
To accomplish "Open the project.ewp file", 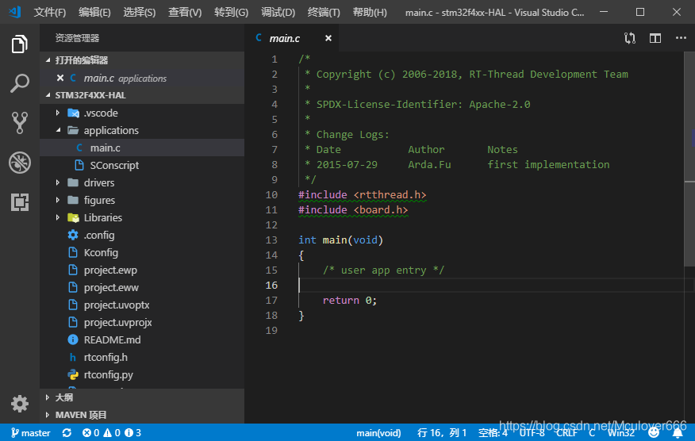I will [142, 270].
